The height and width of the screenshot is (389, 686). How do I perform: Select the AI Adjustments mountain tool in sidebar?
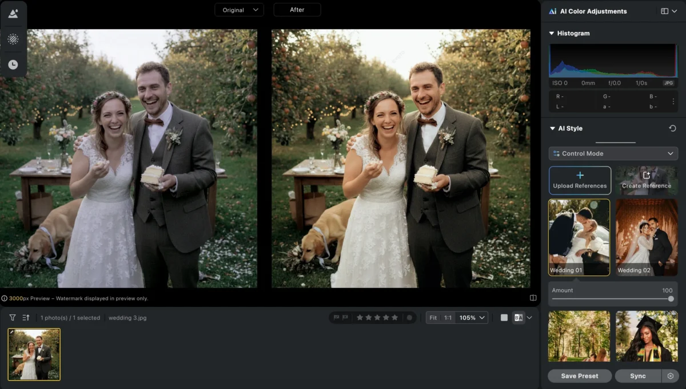pos(13,14)
